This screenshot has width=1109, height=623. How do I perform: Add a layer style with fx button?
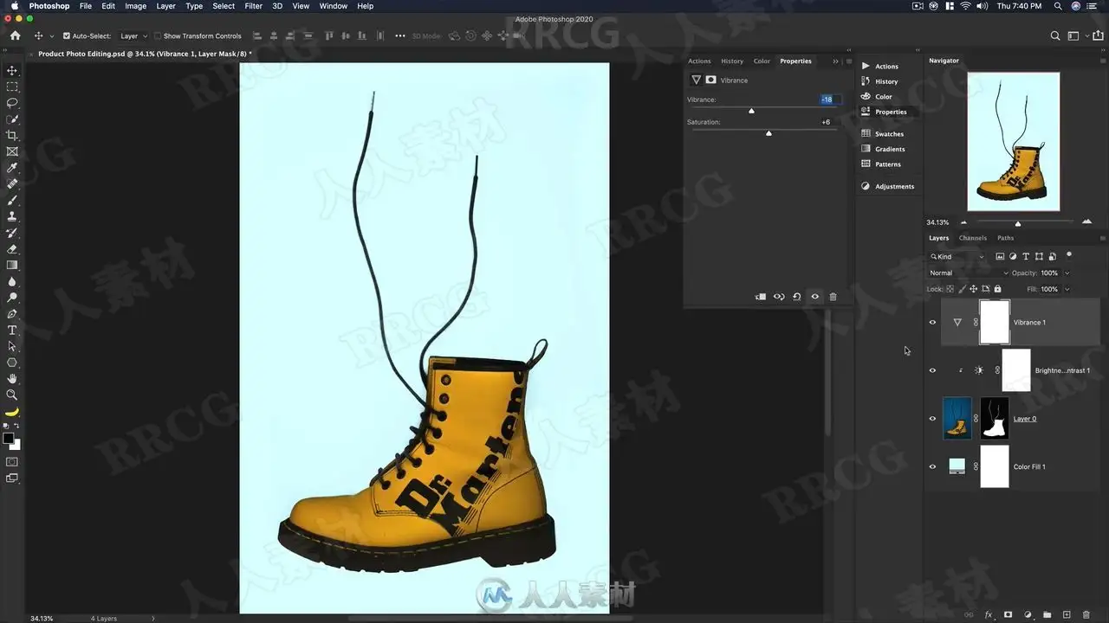pyautogui.click(x=989, y=615)
